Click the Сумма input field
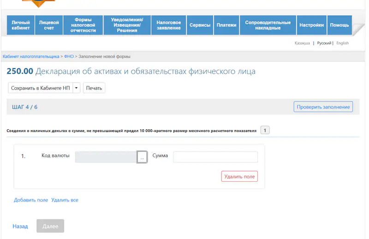 tap(215, 157)
